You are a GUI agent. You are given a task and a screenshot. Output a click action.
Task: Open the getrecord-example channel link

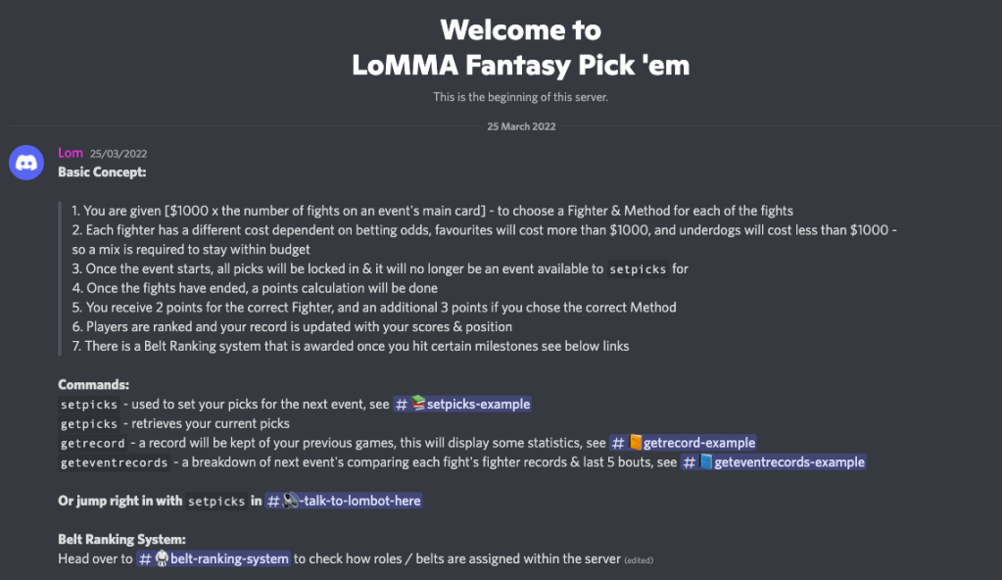point(699,443)
